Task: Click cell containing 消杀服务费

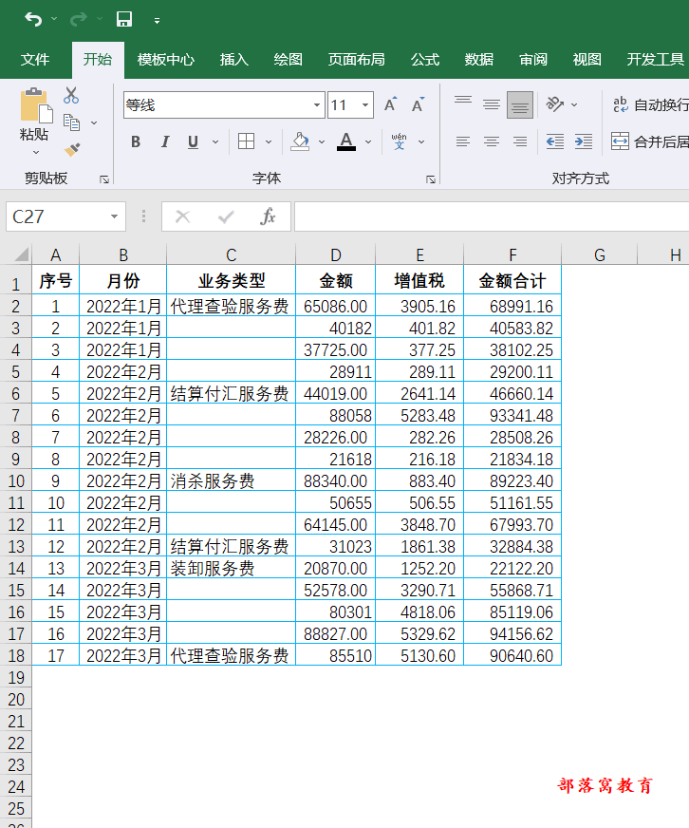Action: [x=232, y=481]
